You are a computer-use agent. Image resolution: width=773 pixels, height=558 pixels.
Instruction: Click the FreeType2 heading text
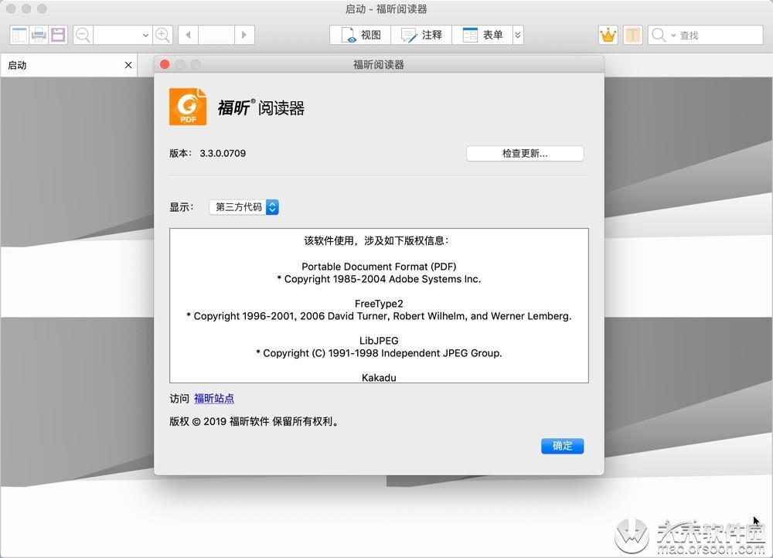point(379,304)
